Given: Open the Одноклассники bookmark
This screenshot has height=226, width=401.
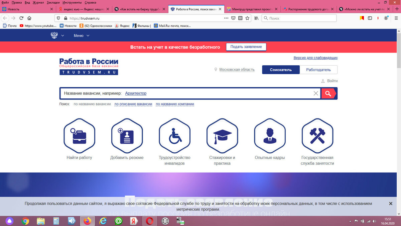Looking at the screenshot, I should [96, 25].
